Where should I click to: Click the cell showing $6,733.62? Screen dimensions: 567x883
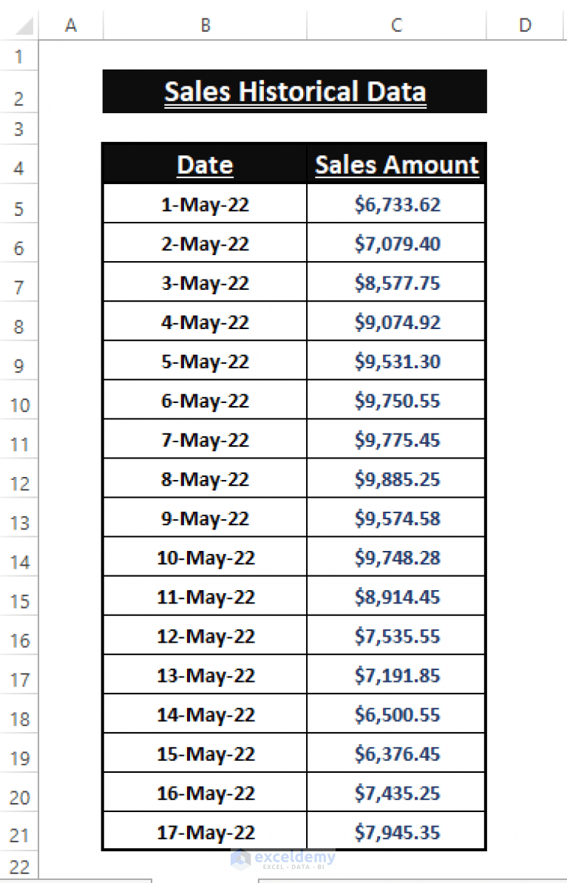click(396, 203)
